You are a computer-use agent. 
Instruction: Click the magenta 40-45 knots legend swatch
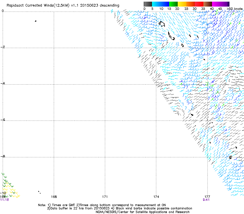[216, 4]
